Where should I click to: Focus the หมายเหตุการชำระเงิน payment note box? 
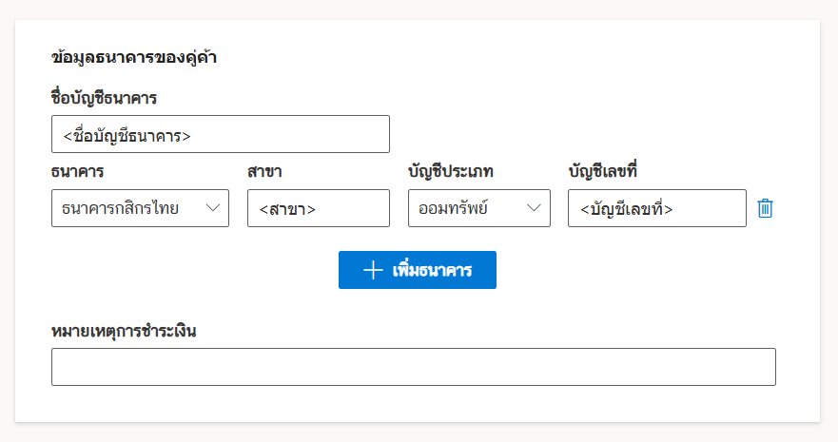pyautogui.click(x=413, y=367)
